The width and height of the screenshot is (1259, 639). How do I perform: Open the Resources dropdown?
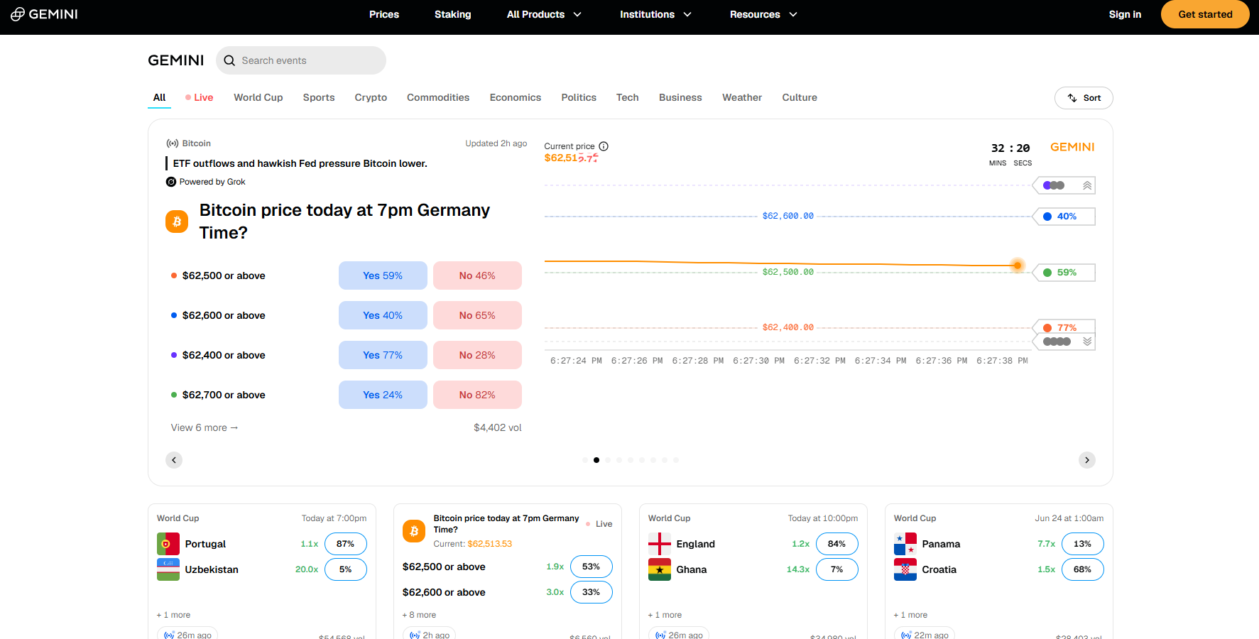click(x=763, y=14)
